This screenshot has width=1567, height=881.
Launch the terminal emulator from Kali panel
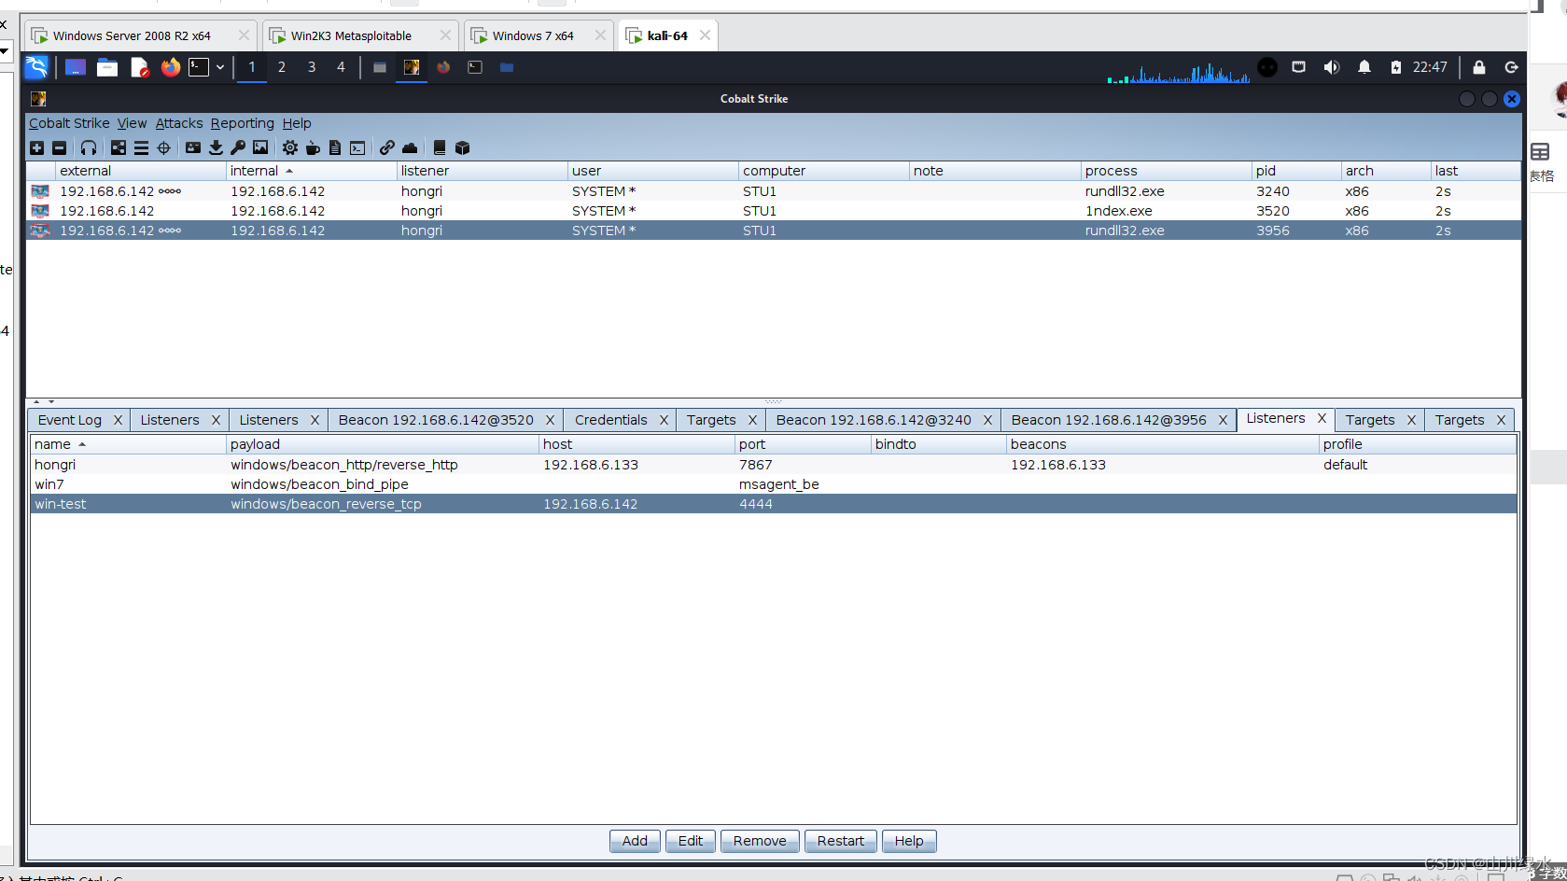click(199, 67)
